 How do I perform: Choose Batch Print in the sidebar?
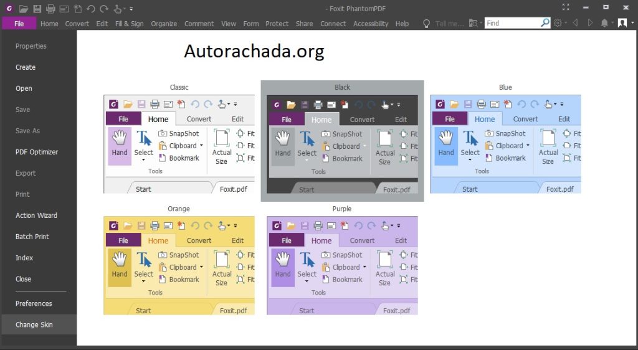pyautogui.click(x=32, y=236)
